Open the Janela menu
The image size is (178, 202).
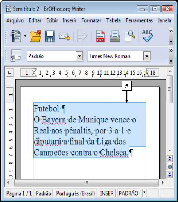(164, 20)
